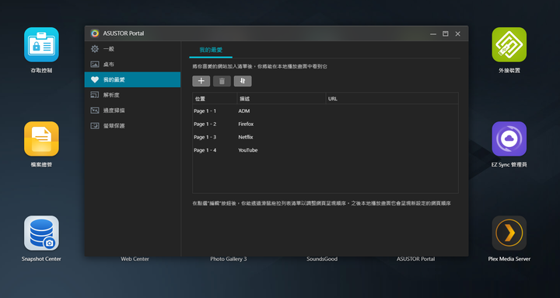Click the Page 1 - 3 cell
This screenshot has height=298, width=560.
(205, 137)
